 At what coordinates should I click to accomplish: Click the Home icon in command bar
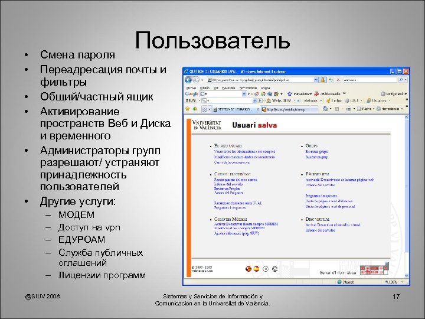[325, 109]
